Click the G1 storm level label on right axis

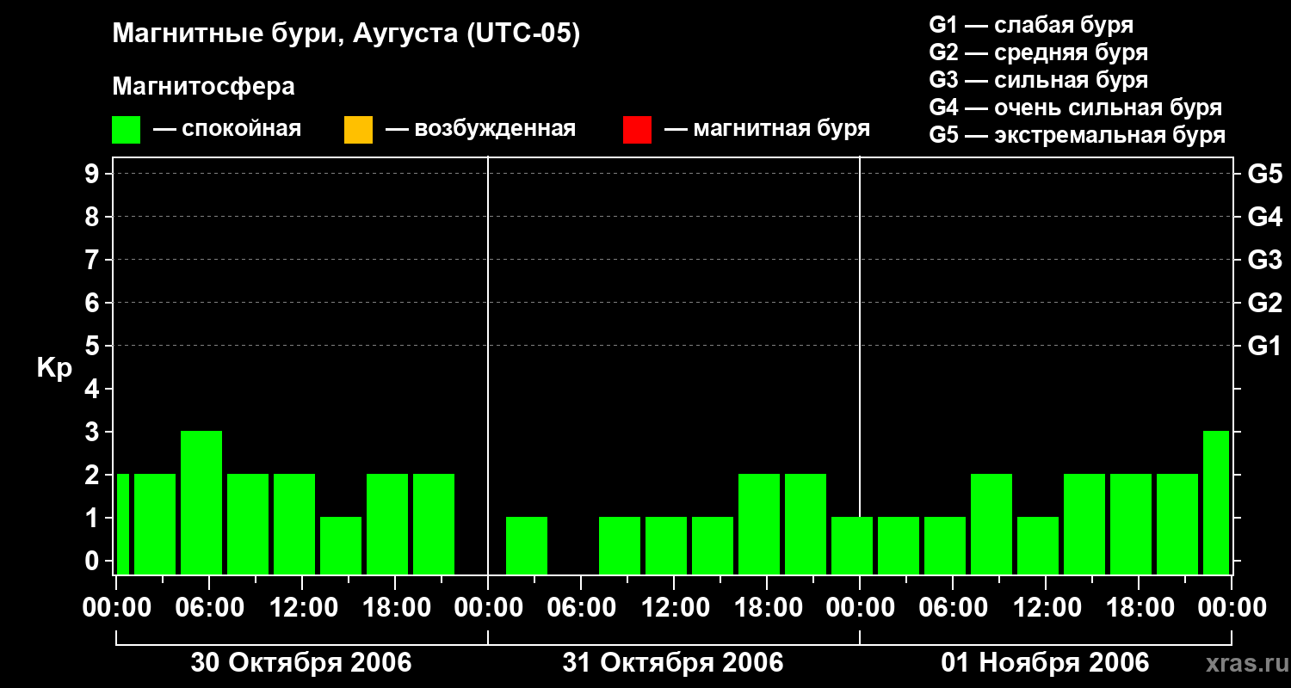pyautogui.click(x=1264, y=346)
